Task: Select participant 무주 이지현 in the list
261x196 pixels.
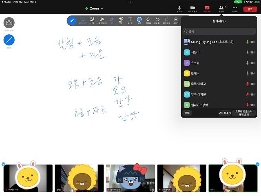Action: coord(219,94)
